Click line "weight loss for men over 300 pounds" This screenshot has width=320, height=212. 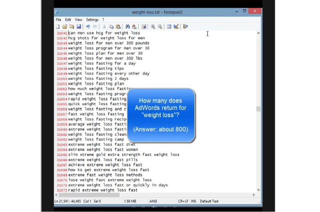109,43
